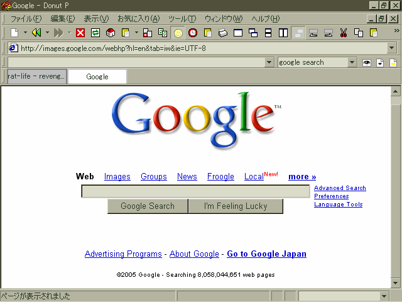
Task: Open the Local link
Action: coord(254,176)
